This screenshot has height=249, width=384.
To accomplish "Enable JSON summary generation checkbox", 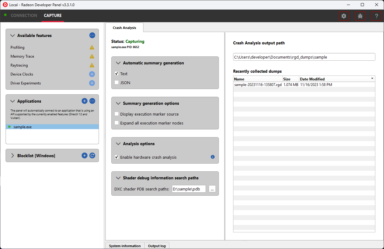I will pyautogui.click(x=117, y=83).
